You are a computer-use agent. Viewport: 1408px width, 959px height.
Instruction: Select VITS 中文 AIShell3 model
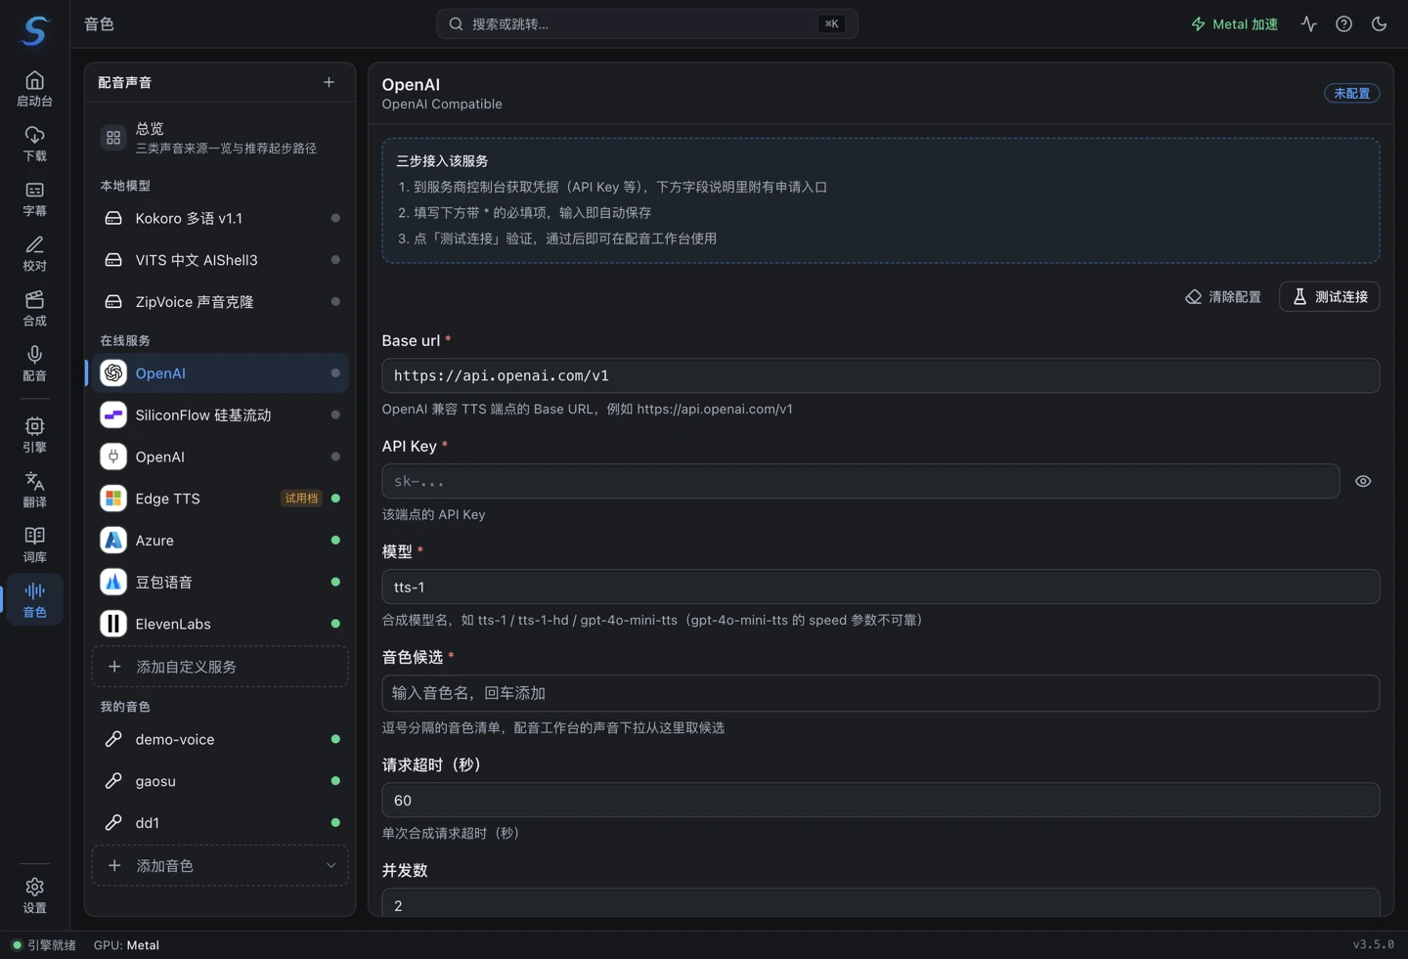[221, 260]
